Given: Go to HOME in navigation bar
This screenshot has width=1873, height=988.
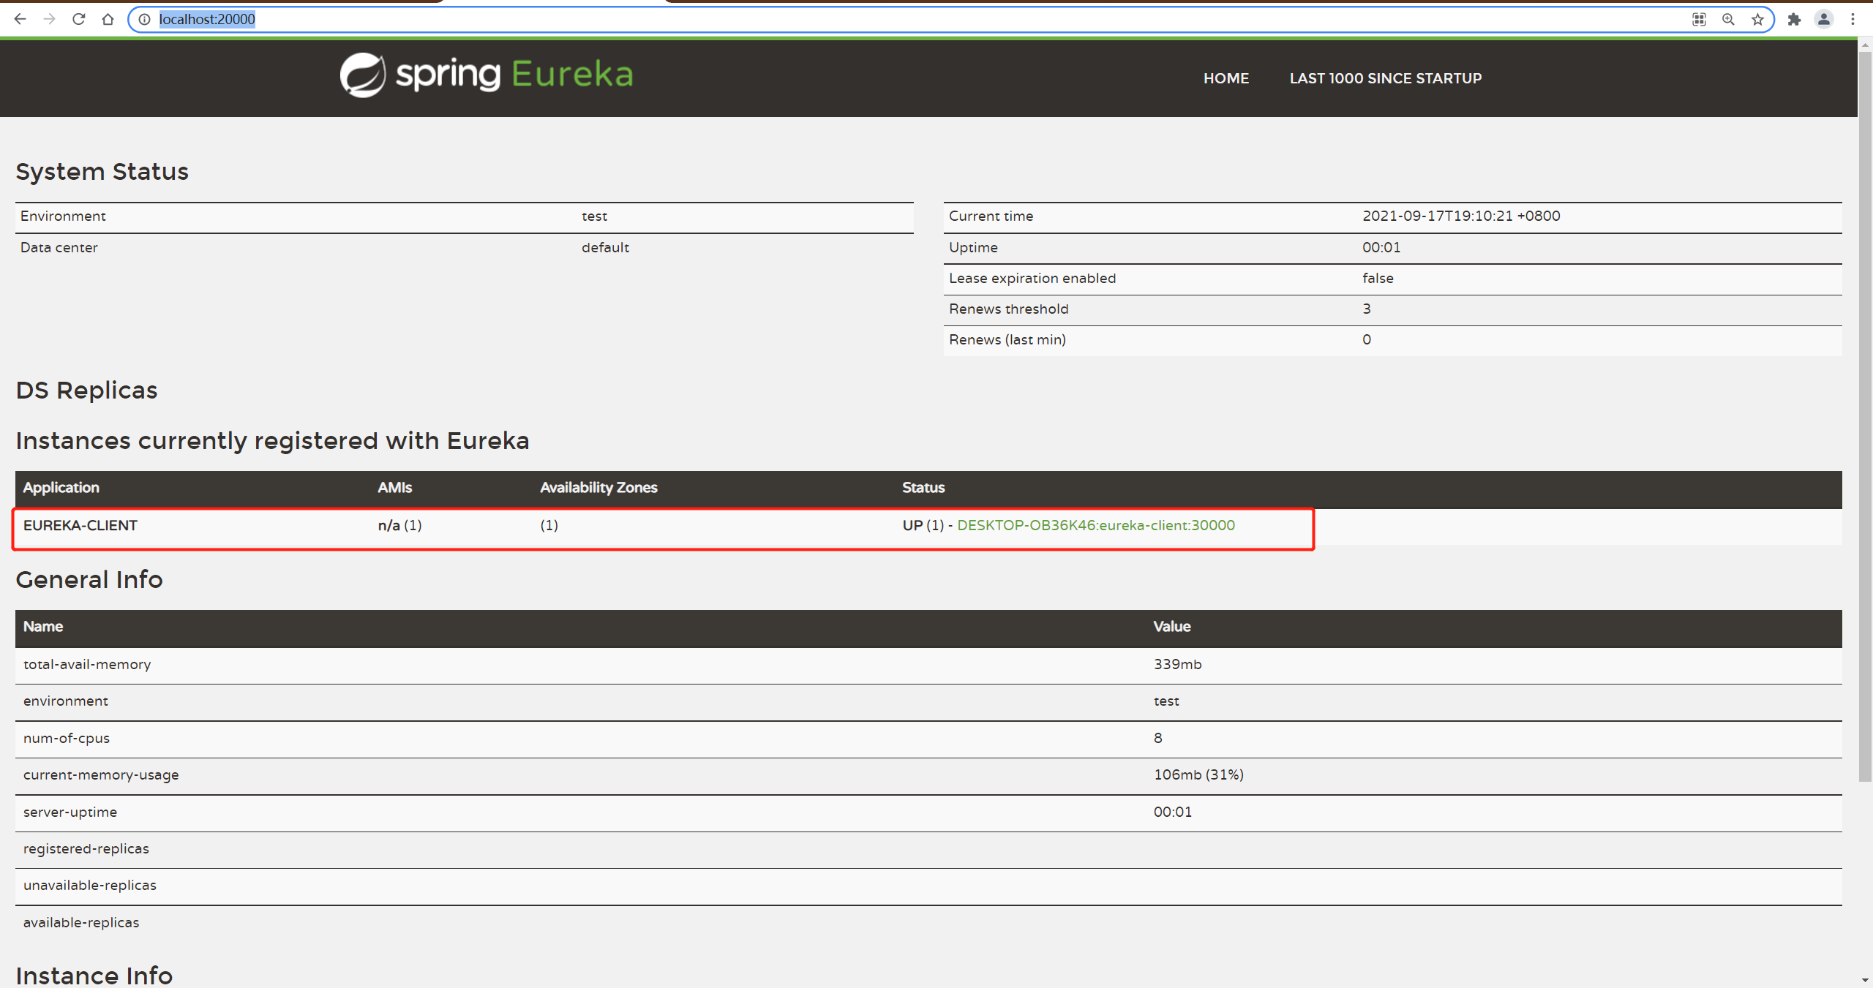Looking at the screenshot, I should pyautogui.click(x=1225, y=78).
